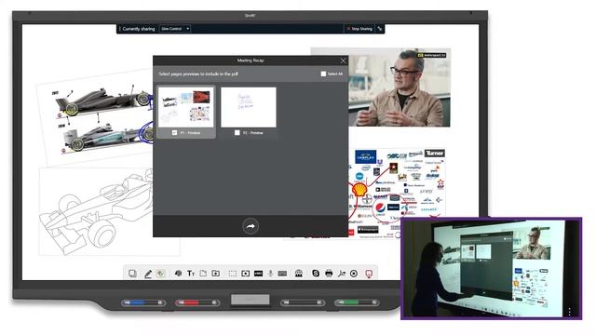Toggle the microphone icon in toolbar
The width and height of the screenshot is (596, 335).
271,274
